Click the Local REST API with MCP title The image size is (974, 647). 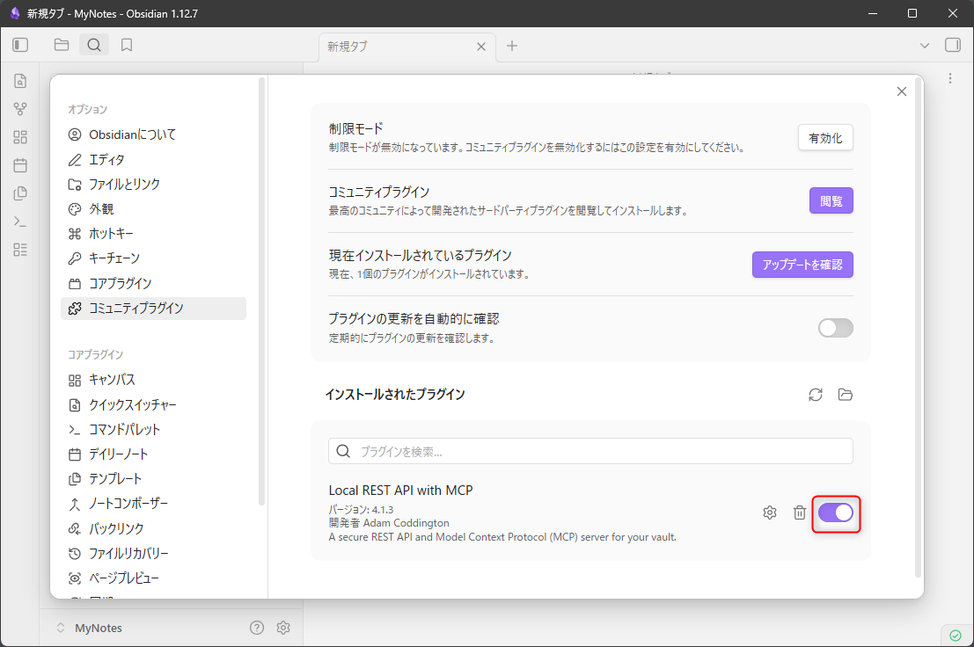[x=400, y=490]
